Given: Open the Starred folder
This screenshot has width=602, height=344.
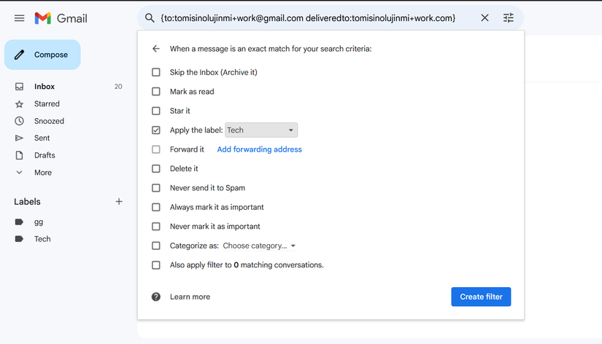Looking at the screenshot, I should 47,104.
